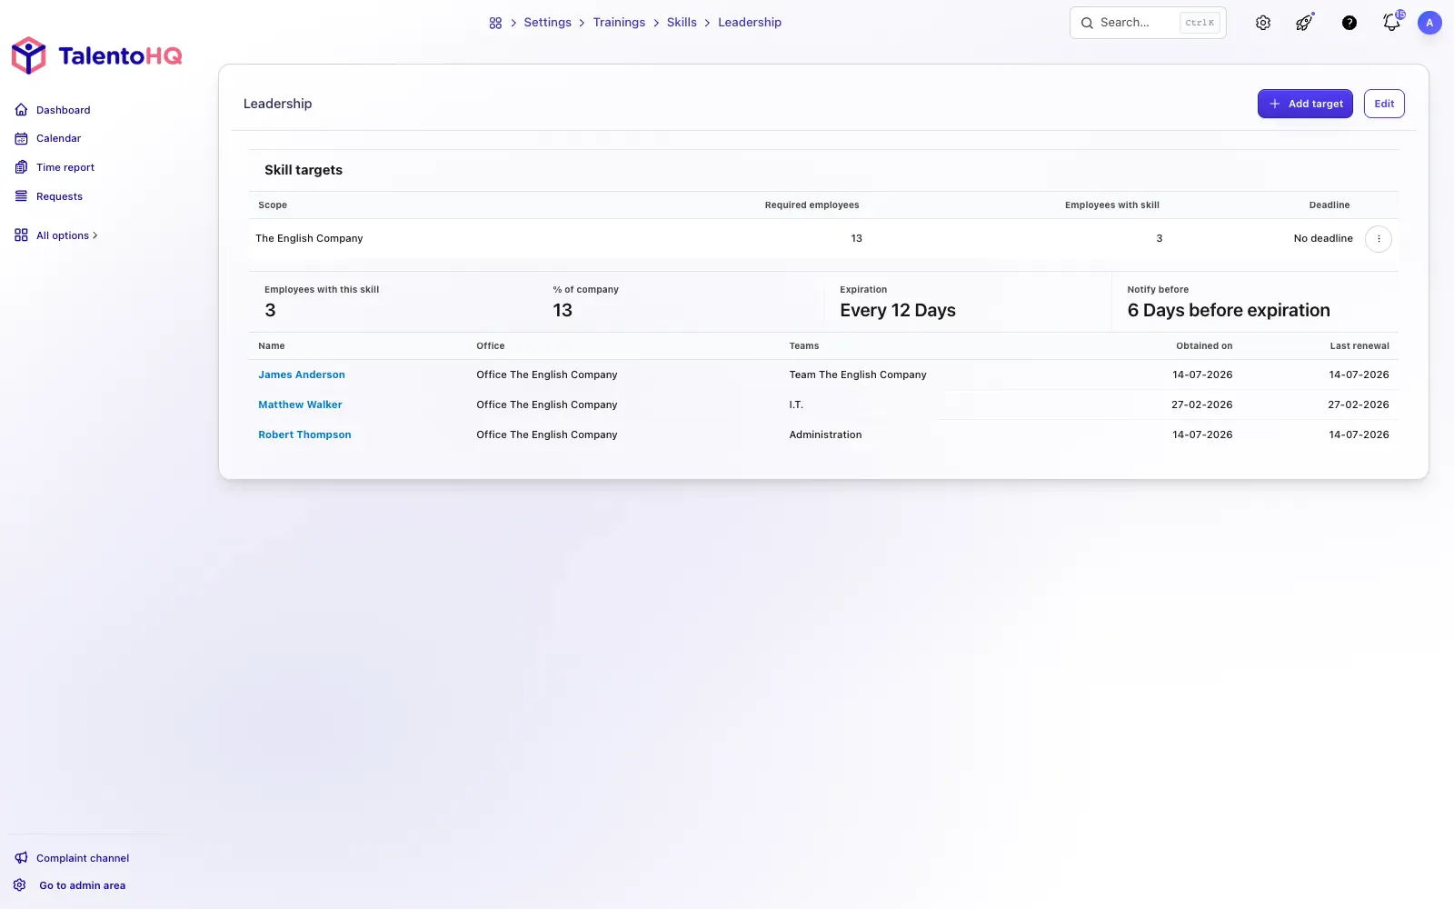
Task: Click the TalentoHQ logo
Action: (96, 55)
